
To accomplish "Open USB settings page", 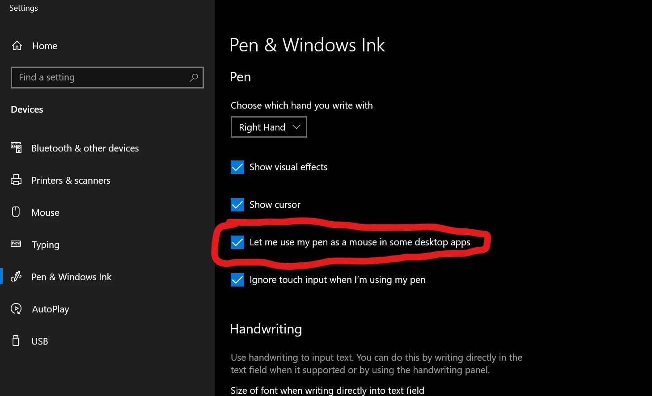I will coord(39,341).
